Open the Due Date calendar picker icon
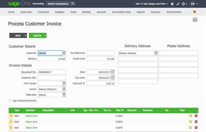Image resolution: width=206 pixels, height=132 pixels. [113, 77]
